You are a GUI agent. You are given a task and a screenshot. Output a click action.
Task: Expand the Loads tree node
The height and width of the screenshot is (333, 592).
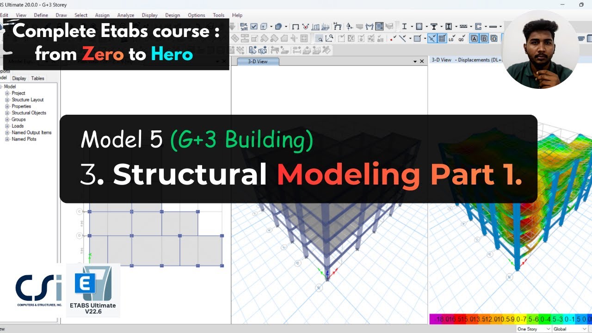point(7,126)
